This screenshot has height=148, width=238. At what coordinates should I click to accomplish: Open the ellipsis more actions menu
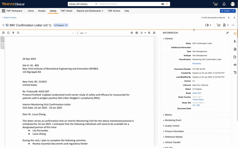[x=233, y=25]
